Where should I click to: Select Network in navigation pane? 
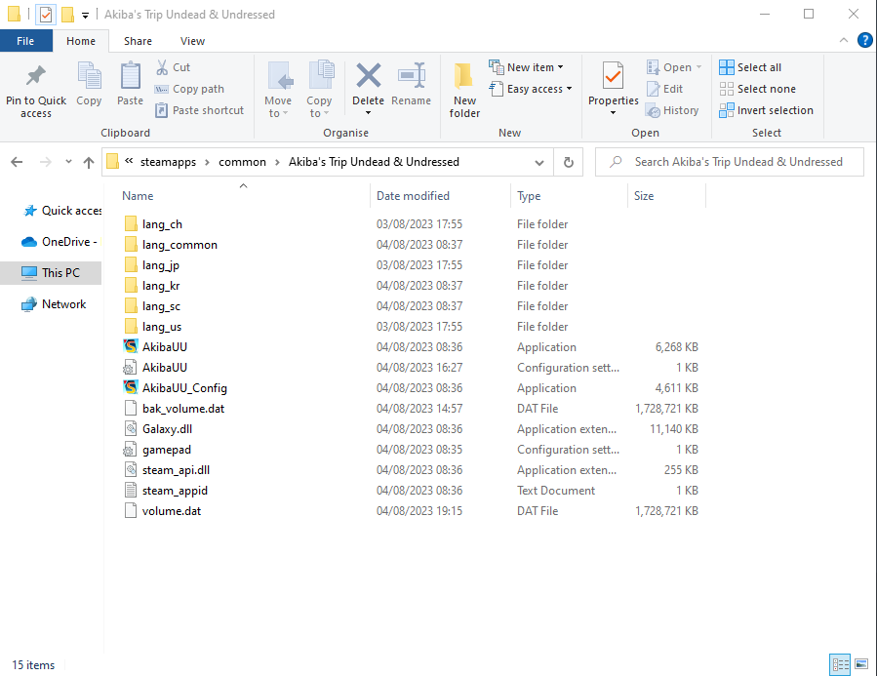click(x=54, y=304)
